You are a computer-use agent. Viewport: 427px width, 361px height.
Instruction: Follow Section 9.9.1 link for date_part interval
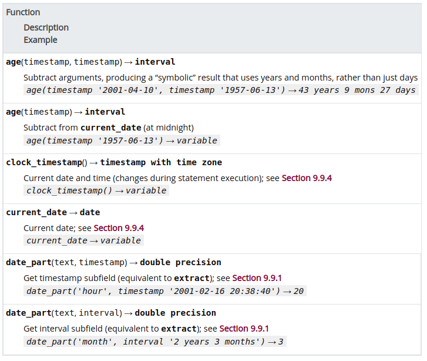tap(244, 328)
